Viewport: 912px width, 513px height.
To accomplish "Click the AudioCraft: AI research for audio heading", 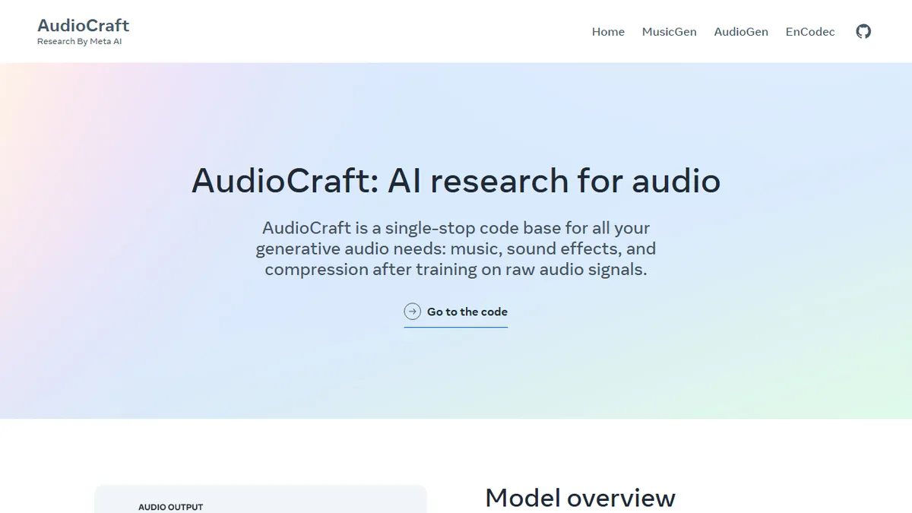I will point(456,181).
